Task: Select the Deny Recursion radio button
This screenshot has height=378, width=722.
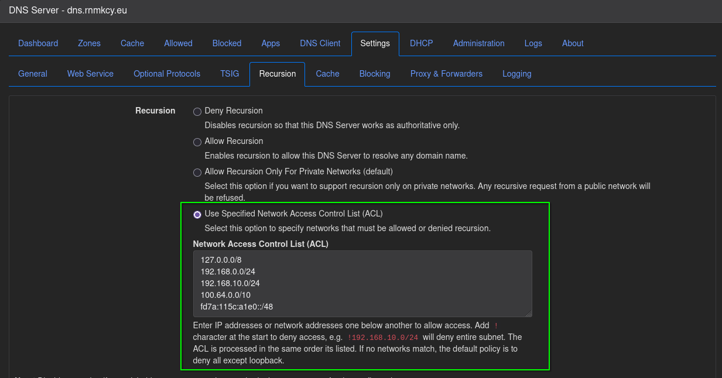Action: (197, 111)
